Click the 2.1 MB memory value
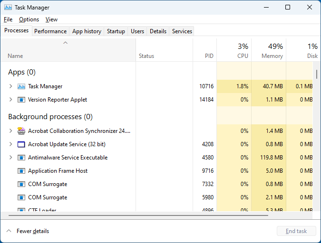Image resolution: width=321 pixels, height=243 pixels. [274, 197]
